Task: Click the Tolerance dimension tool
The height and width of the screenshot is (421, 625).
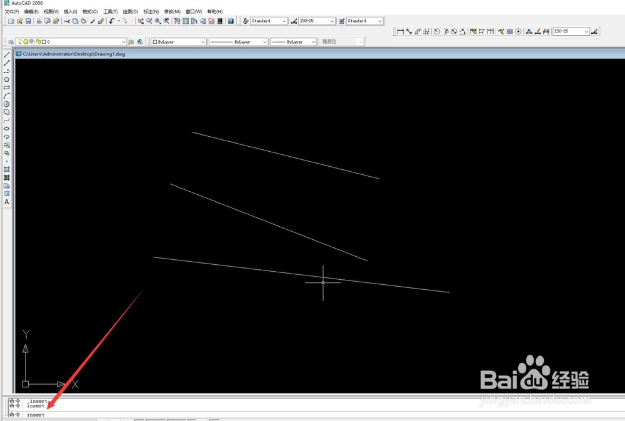Action: tap(510, 31)
